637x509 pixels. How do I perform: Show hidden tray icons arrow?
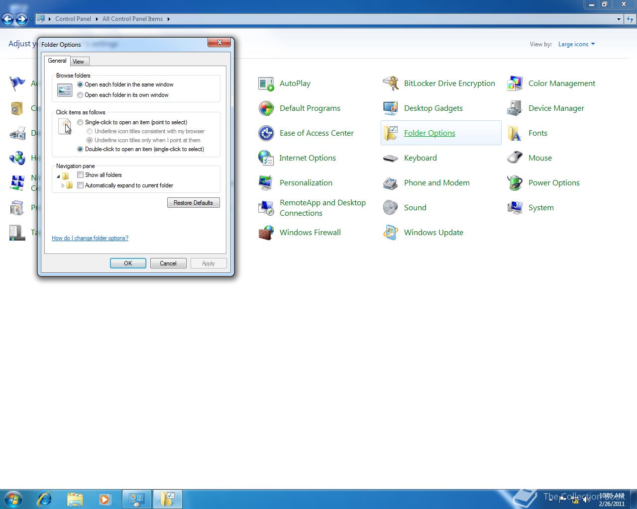[550, 500]
